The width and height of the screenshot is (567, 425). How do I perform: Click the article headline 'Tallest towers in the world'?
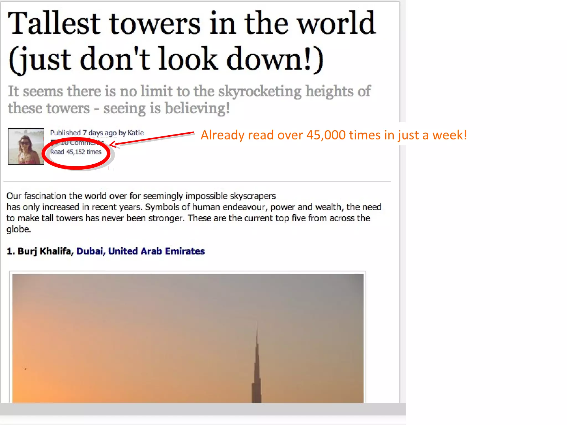191,42
